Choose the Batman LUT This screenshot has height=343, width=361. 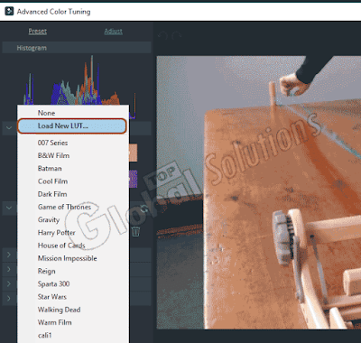point(73,168)
